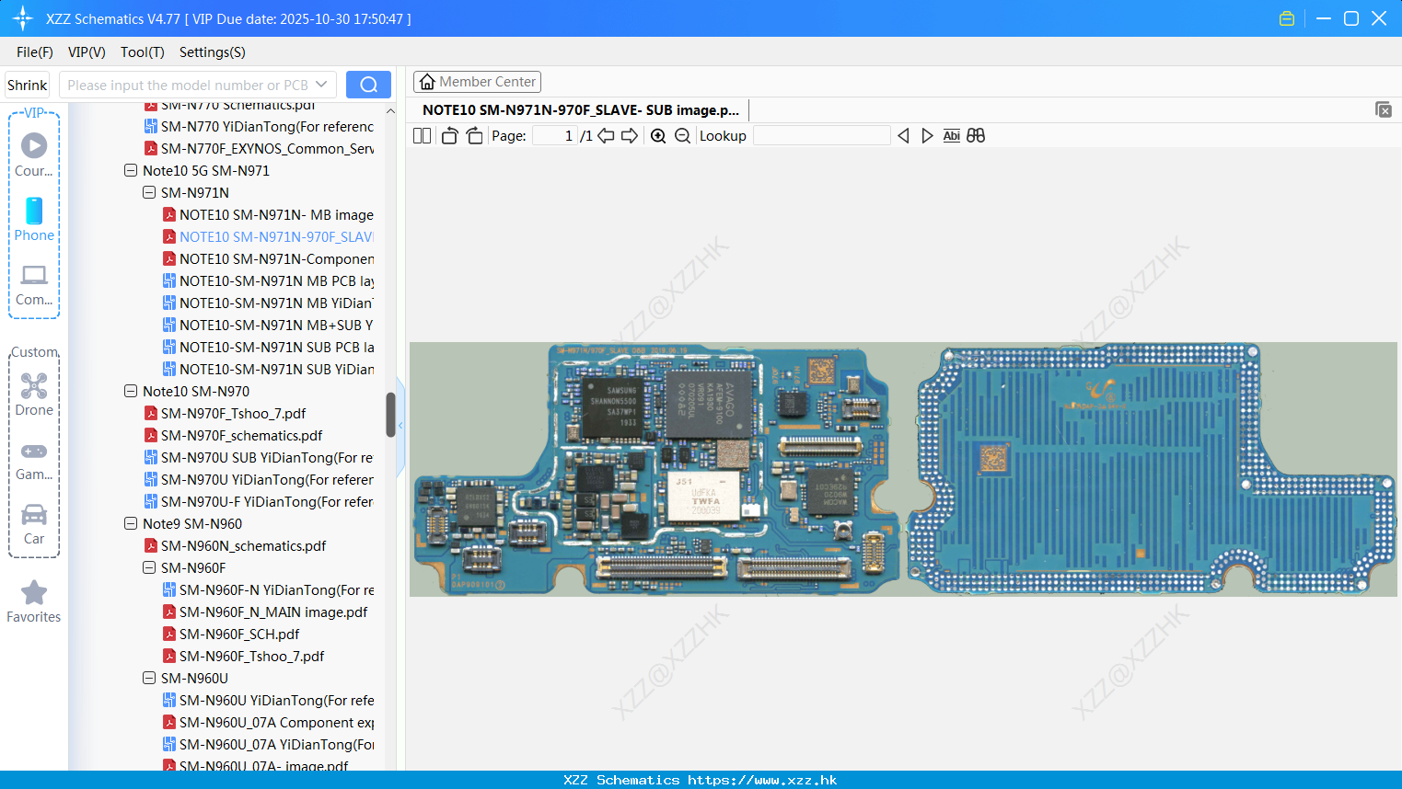Find previous lookup result

[903, 135]
